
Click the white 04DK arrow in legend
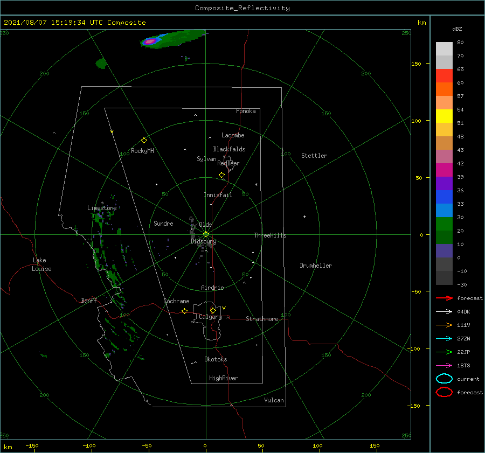(x=444, y=311)
